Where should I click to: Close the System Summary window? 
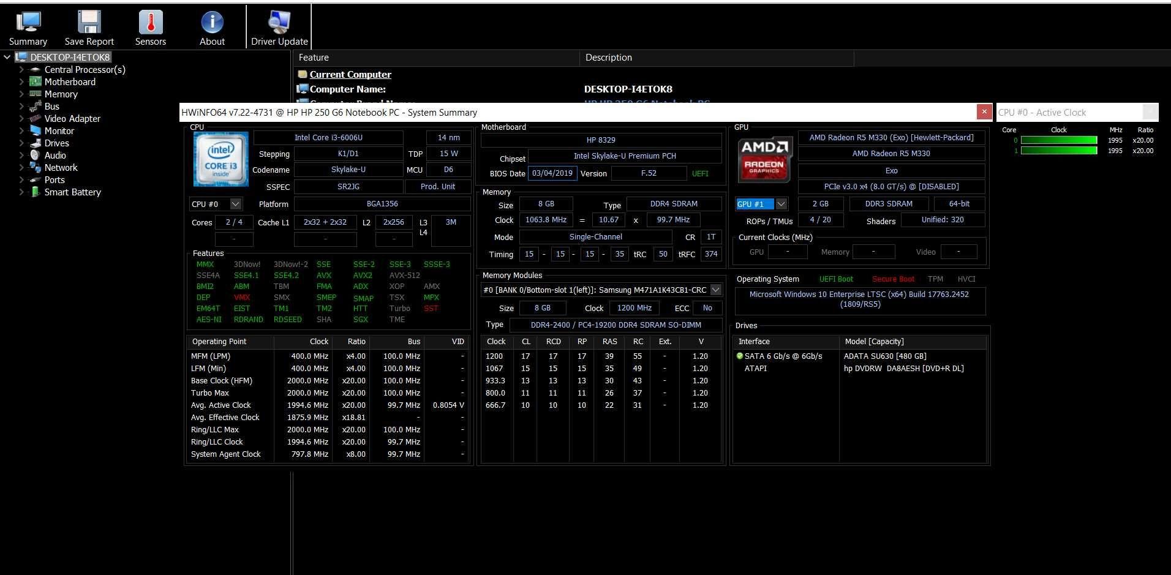click(x=984, y=111)
